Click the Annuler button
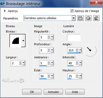 coord(53,92)
